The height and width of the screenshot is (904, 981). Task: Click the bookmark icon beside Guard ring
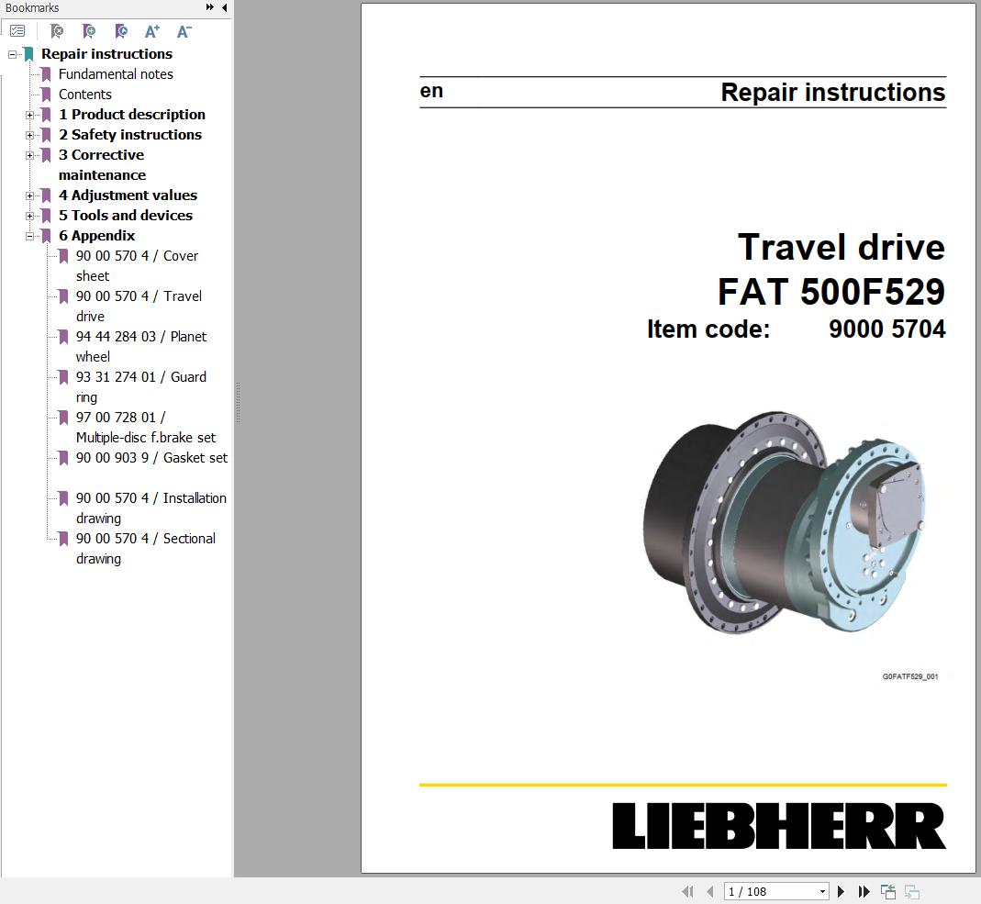click(x=64, y=377)
